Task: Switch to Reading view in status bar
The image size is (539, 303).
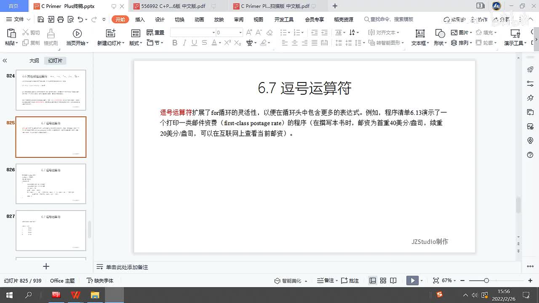Action: coord(393,280)
